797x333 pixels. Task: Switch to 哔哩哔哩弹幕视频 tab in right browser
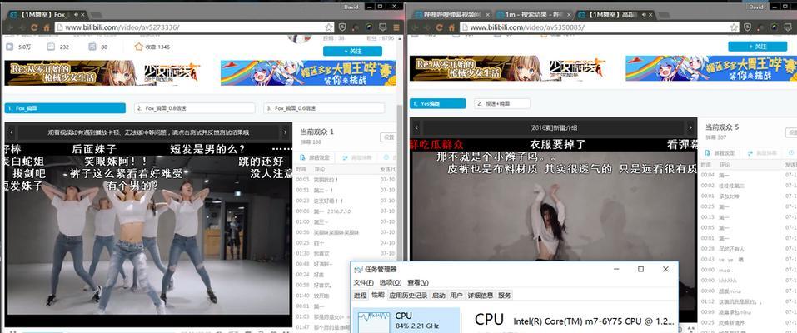pos(451,15)
